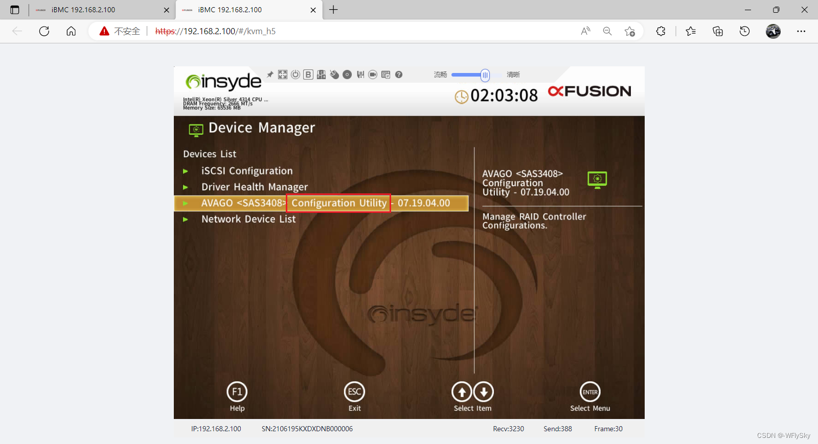
Task: Select AVAGO SAS3408 Configuration Utility entry
Action: coord(321,203)
